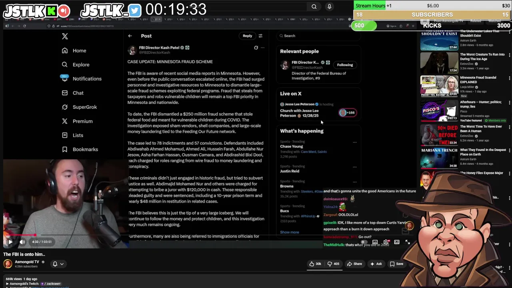Mute the video with the volume icon

coord(22,242)
